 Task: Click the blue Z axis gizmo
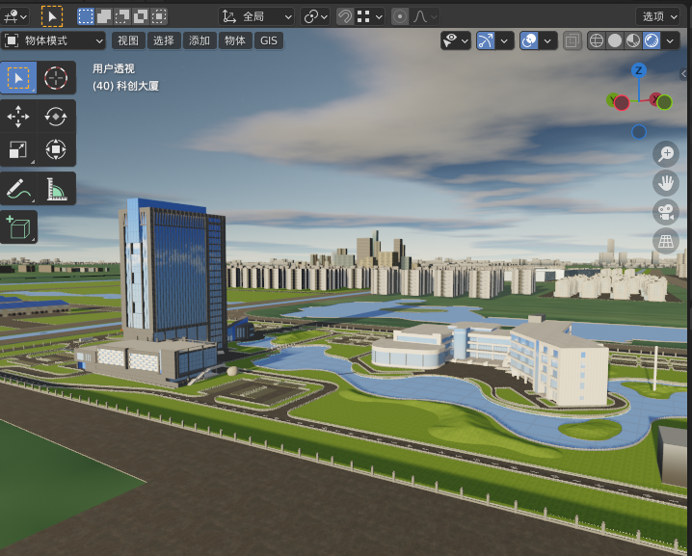[638, 70]
